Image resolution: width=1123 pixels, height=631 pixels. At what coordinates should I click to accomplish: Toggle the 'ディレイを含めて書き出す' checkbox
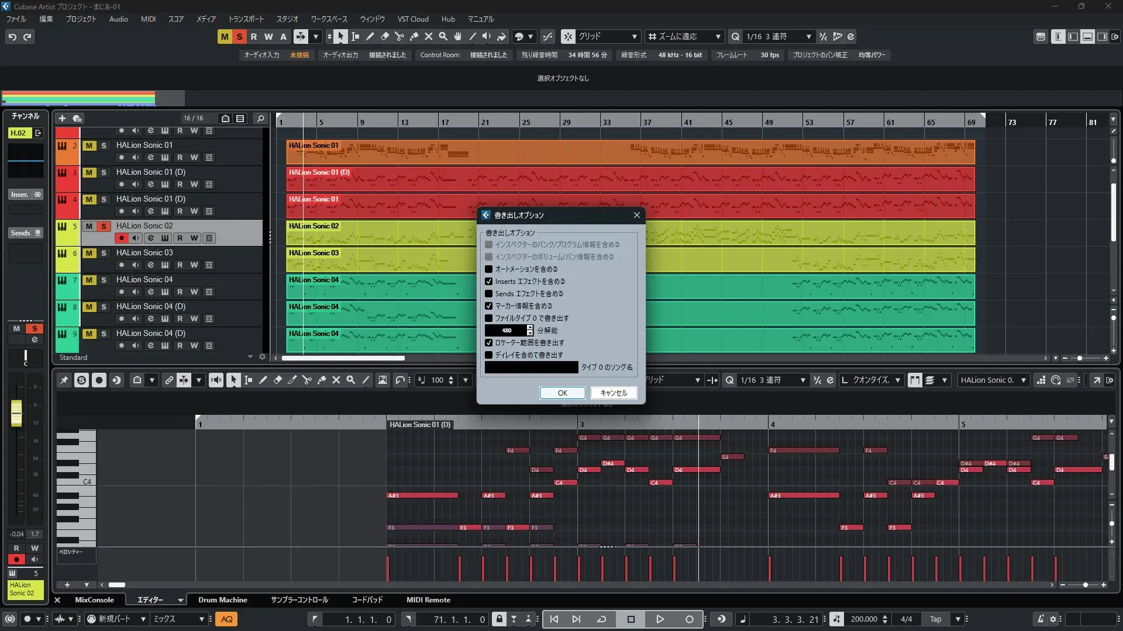[489, 355]
